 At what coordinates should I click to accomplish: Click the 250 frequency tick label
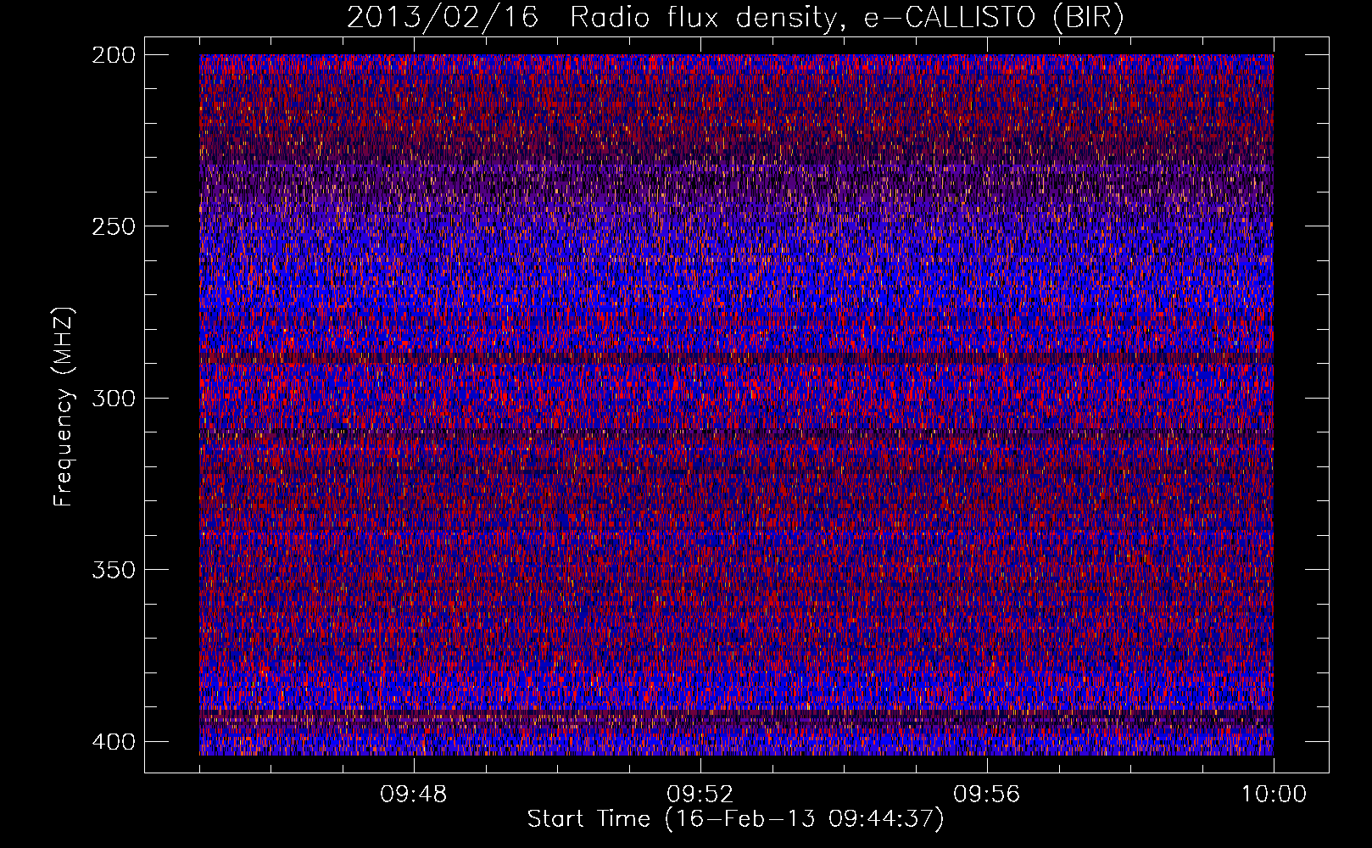click(114, 226)
